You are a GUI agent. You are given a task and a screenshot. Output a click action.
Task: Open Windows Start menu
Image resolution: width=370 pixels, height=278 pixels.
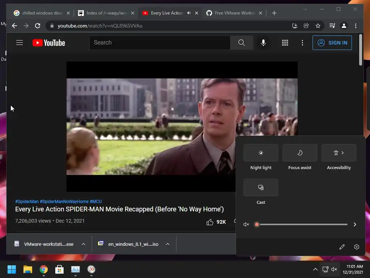tap(12, 269)
